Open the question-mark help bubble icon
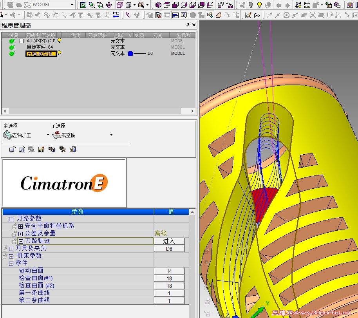Screen dimensions: 358x318 [x=184, y=15]
